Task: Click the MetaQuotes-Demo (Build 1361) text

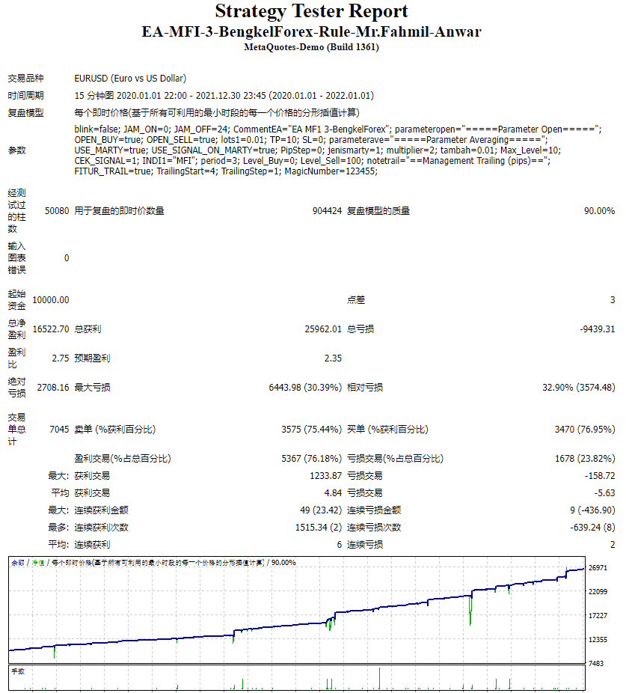Action: click(313, 46)
